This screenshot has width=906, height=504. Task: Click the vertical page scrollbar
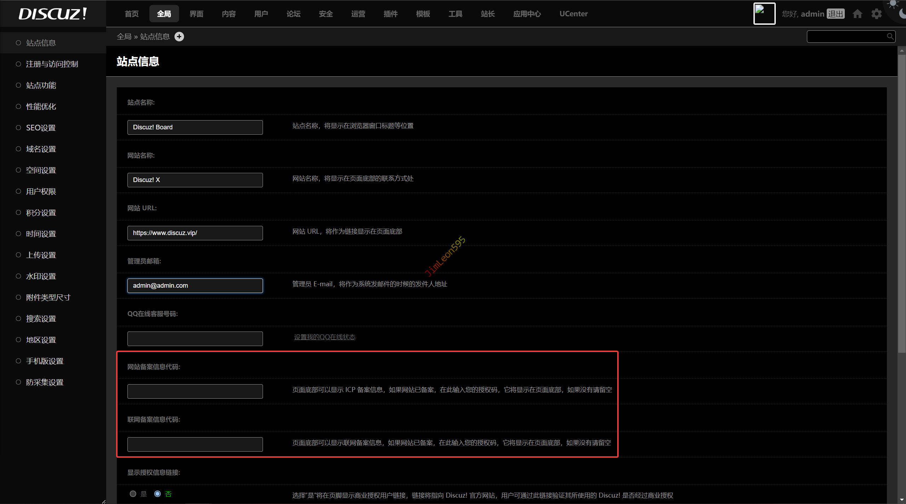click(x=901, y=203)
